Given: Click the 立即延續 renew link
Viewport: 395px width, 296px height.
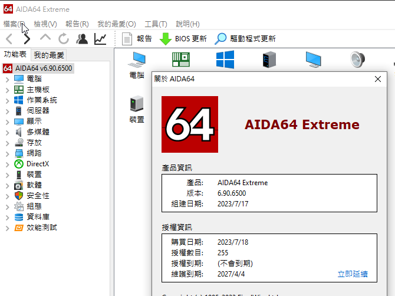Looking at the screenshot, I should pyautogui.click(x=353, y=274).
